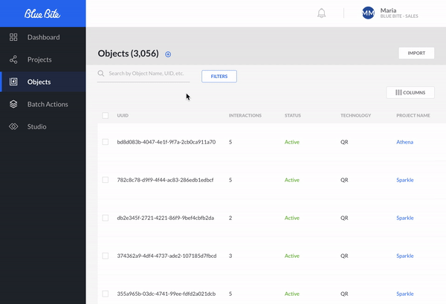The width and height of the screenshot is (446, 304).
Task: Open the COLUMNS chooser
Action: tap(410, 92)
